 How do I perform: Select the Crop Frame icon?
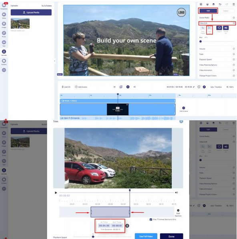[x=203, y=28]
